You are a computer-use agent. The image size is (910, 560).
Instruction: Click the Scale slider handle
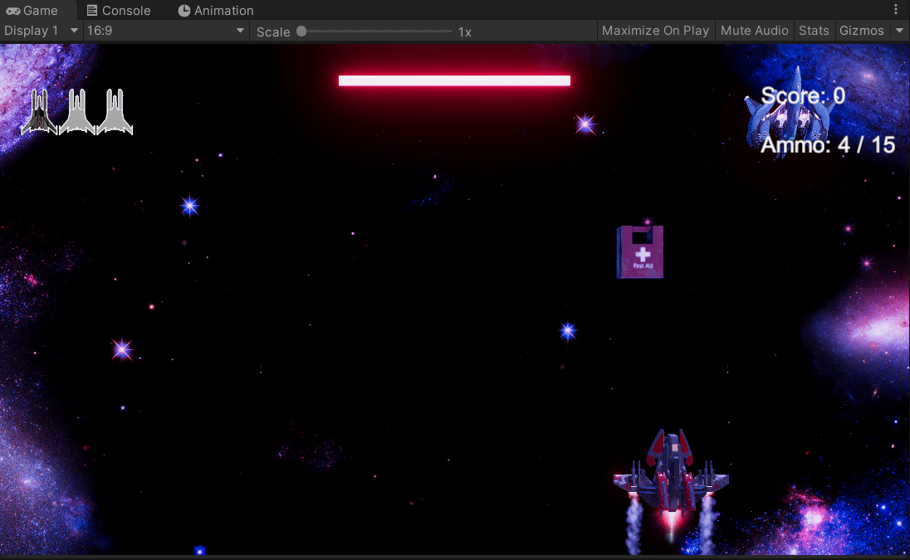coord(301,32)
